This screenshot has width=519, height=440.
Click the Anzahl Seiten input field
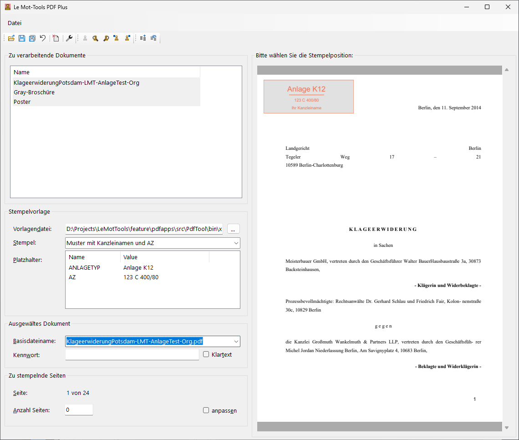[79, 410]
